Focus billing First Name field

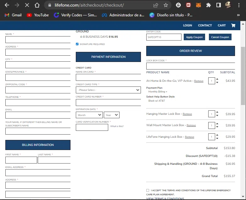pos(21,160)
